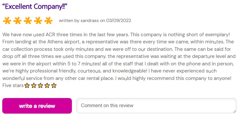Screen dimensions: 241x122
Task: Click the "Five stars" text
Action: tap(13, 85)
